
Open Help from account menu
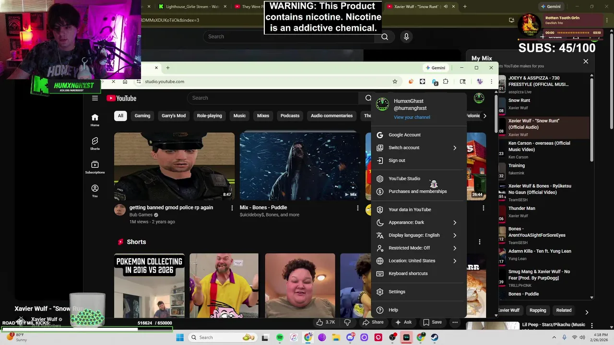click(x=418, y=310)
